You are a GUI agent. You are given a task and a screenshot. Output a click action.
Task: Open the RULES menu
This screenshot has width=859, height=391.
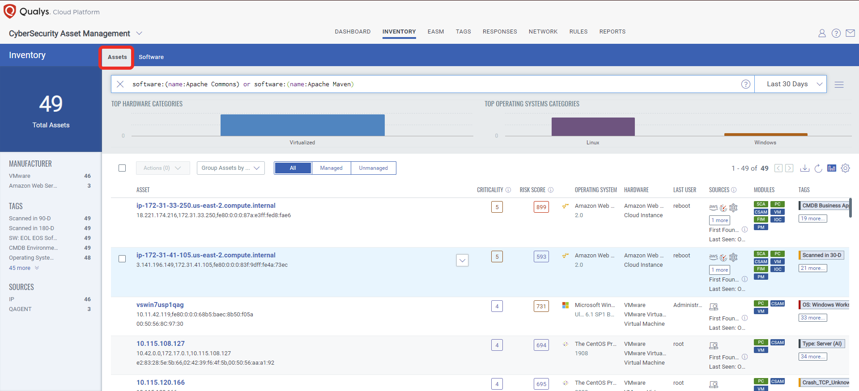point(578,32)
